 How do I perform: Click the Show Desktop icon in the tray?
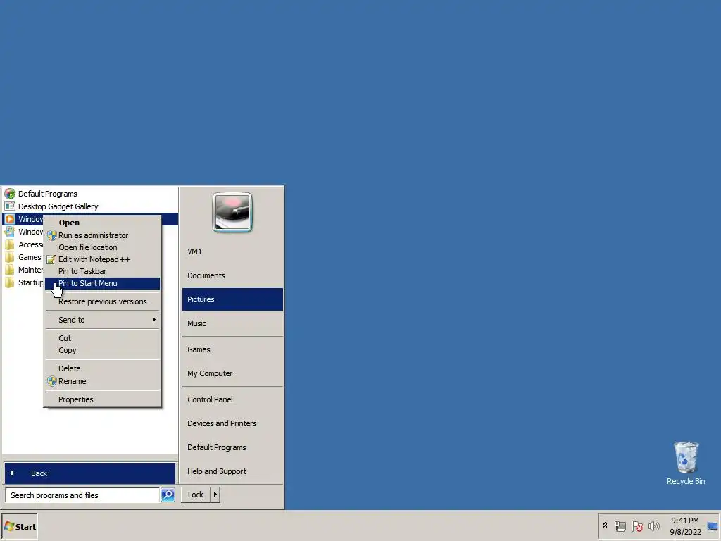click(x=713, y=526)
